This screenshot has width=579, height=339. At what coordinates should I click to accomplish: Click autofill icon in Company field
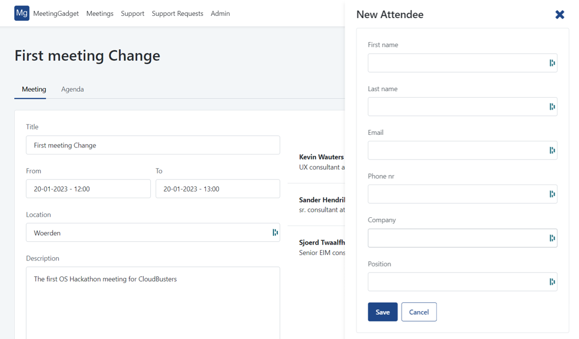[x=552, y=238]
